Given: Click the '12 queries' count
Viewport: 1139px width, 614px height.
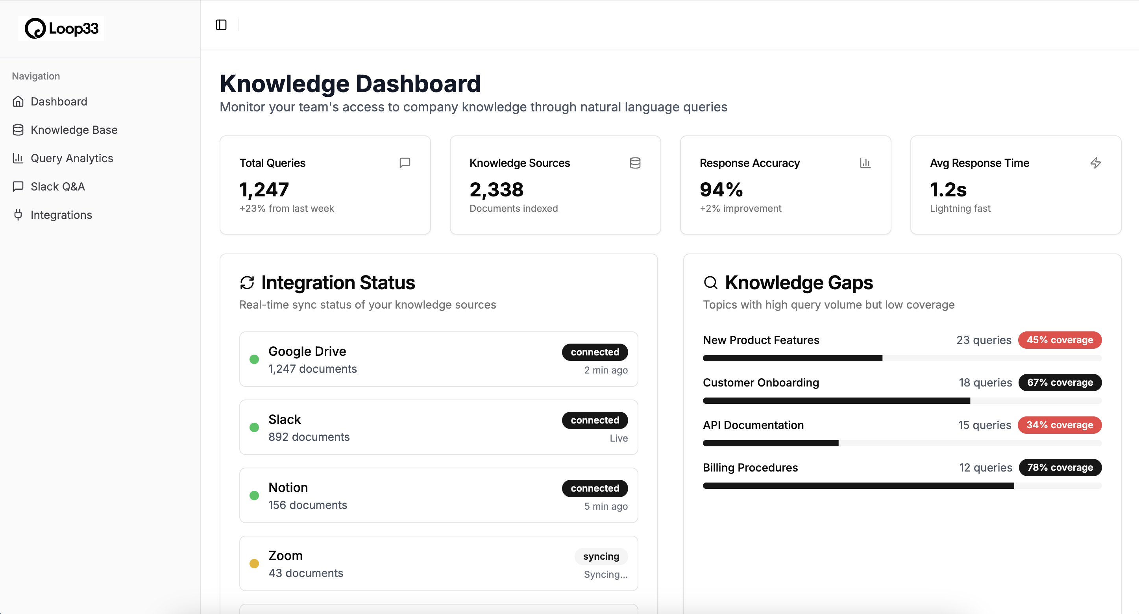Looking at the screenshot, I should [986, 467].
